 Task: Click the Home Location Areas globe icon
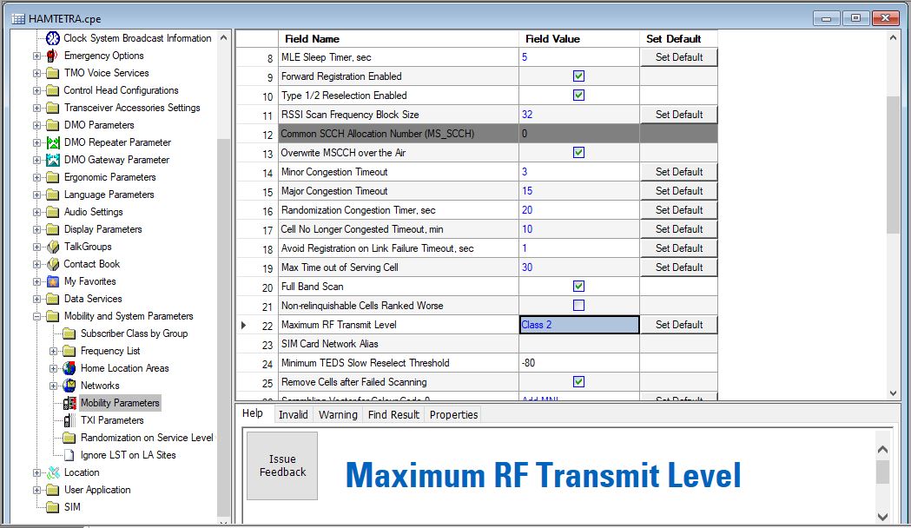tap(69, 368)
